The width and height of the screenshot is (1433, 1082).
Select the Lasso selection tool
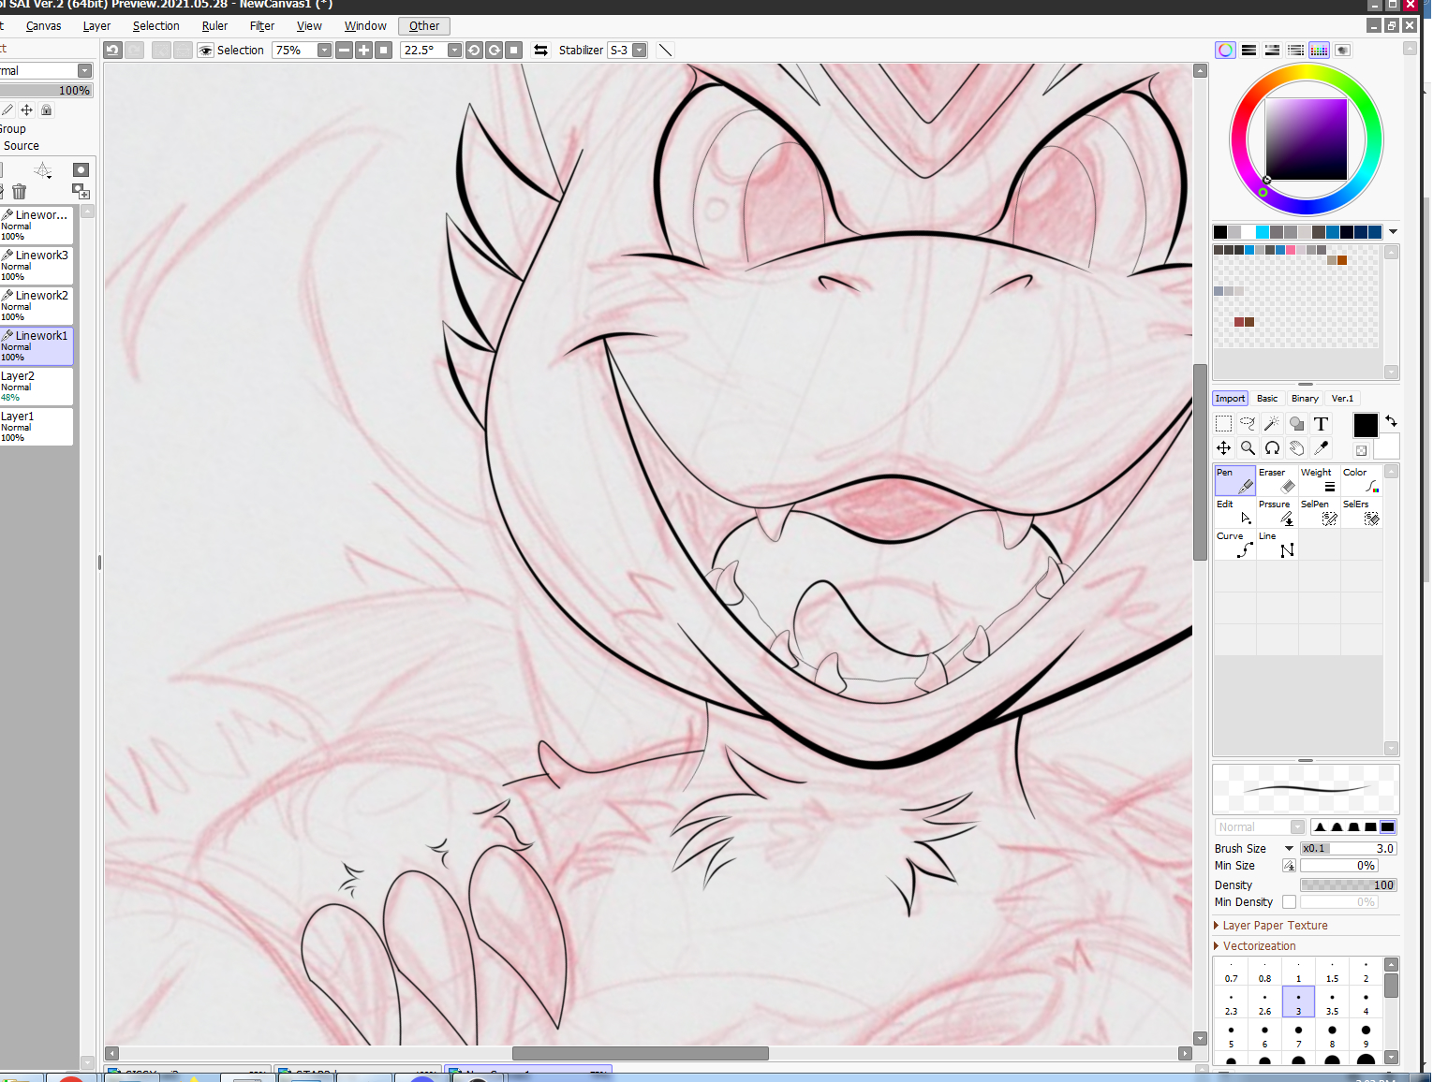[x=1248, y=424]
